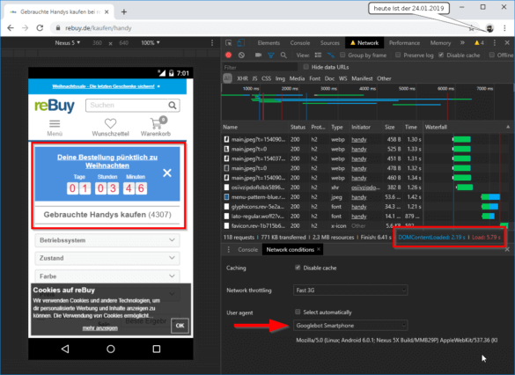Filter requests by CSS
Screen dimensions: 515x375
[x=266, y=78]
